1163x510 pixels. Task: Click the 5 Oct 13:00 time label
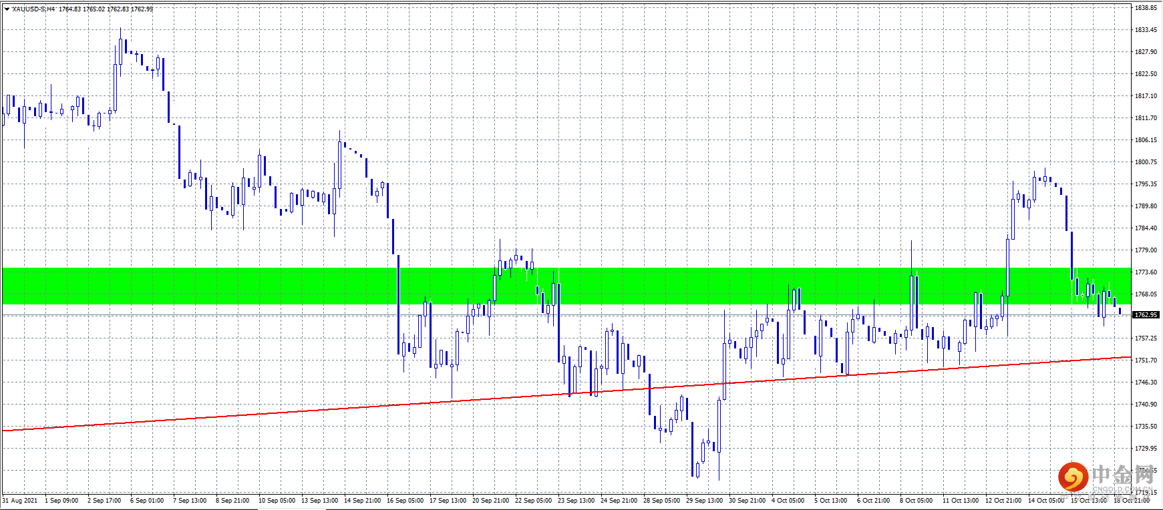tap(831, 501)
